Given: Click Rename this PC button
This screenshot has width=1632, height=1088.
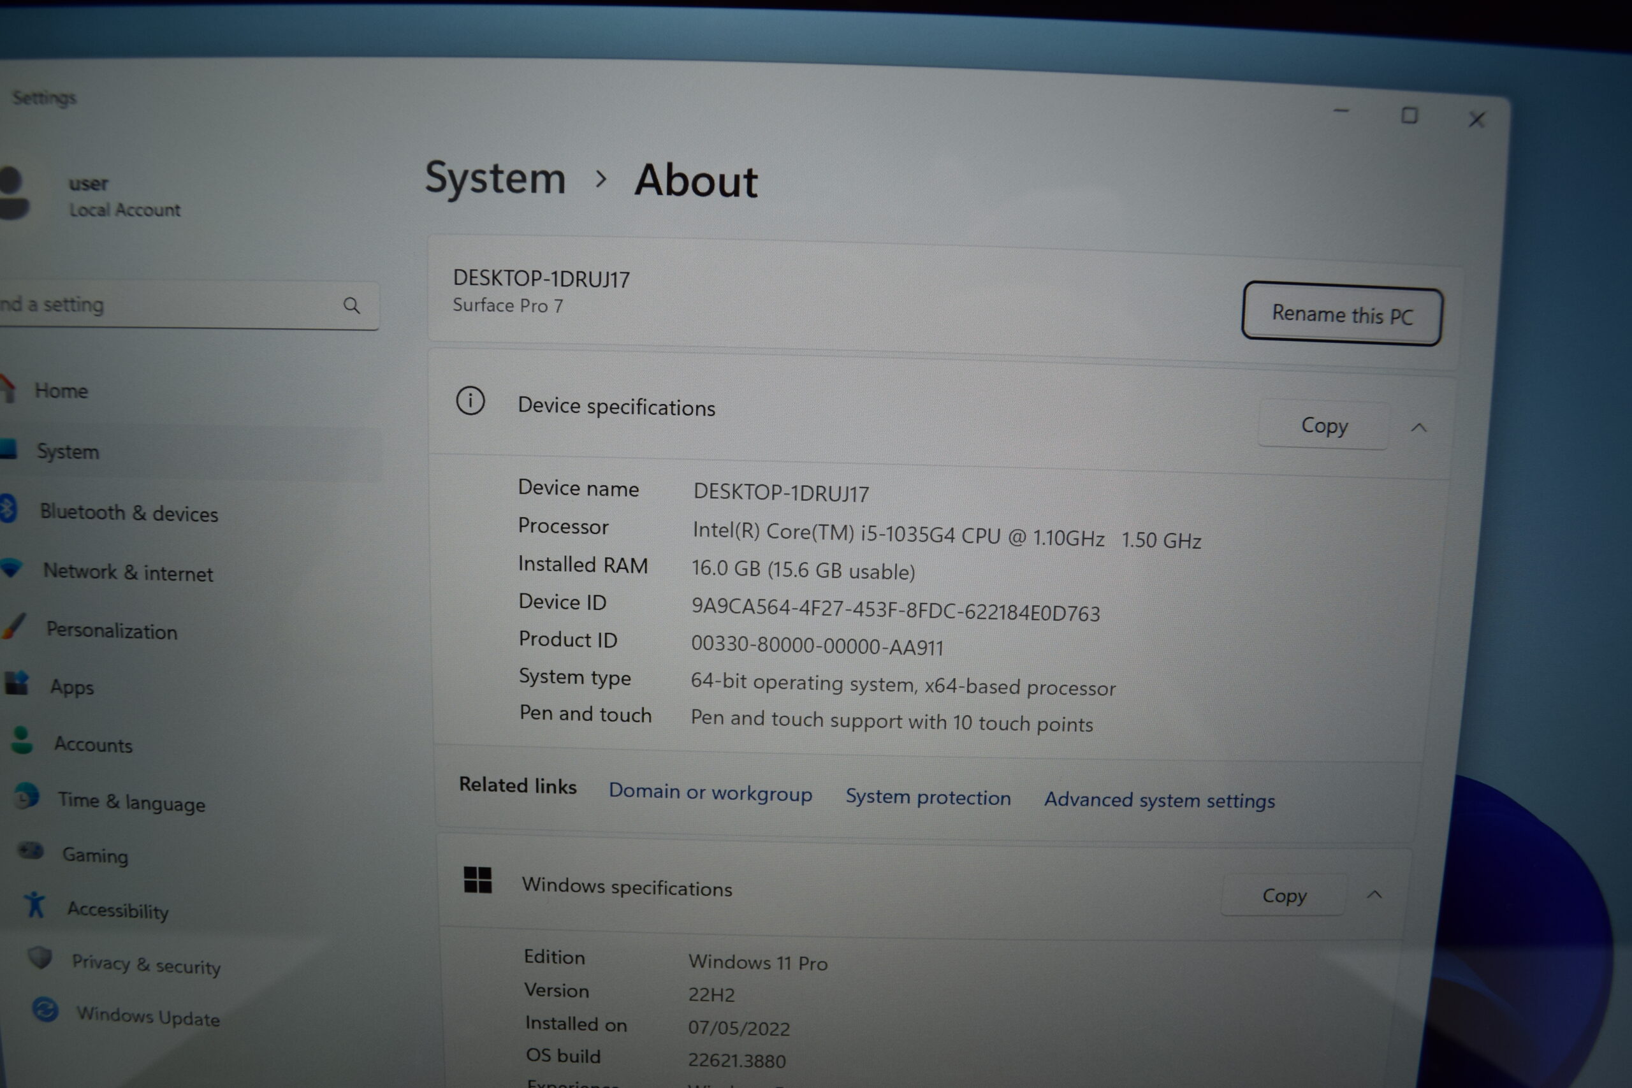Looking at the screenshot, I should coord(1341,314).
